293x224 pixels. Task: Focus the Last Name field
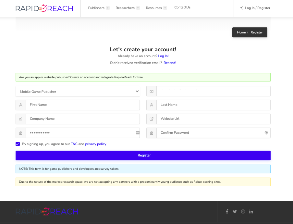pos(214,105)
